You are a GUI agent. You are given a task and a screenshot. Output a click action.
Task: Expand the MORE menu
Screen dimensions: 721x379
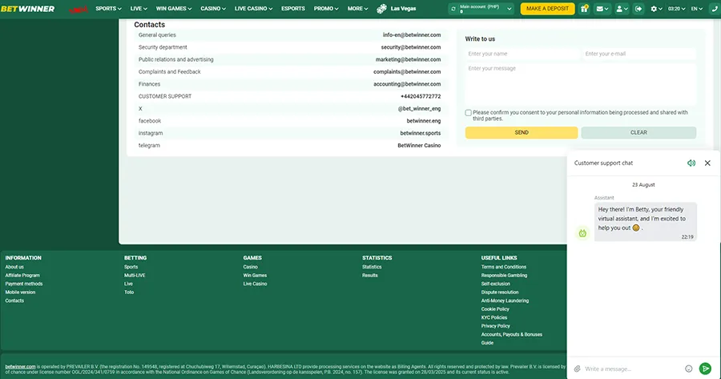[358, 9]
